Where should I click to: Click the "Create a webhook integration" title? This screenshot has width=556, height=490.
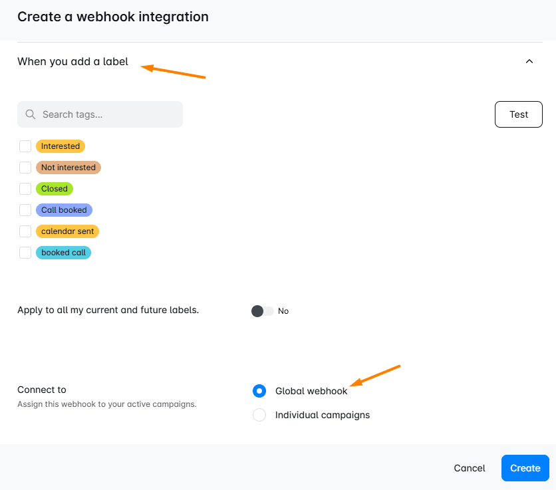coord(113,17)
